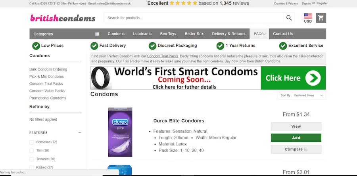The width and height of the screenshot is (357, 176).
Task: Click the blue product image below Durex Elite
Action: (x=120, y=170)
